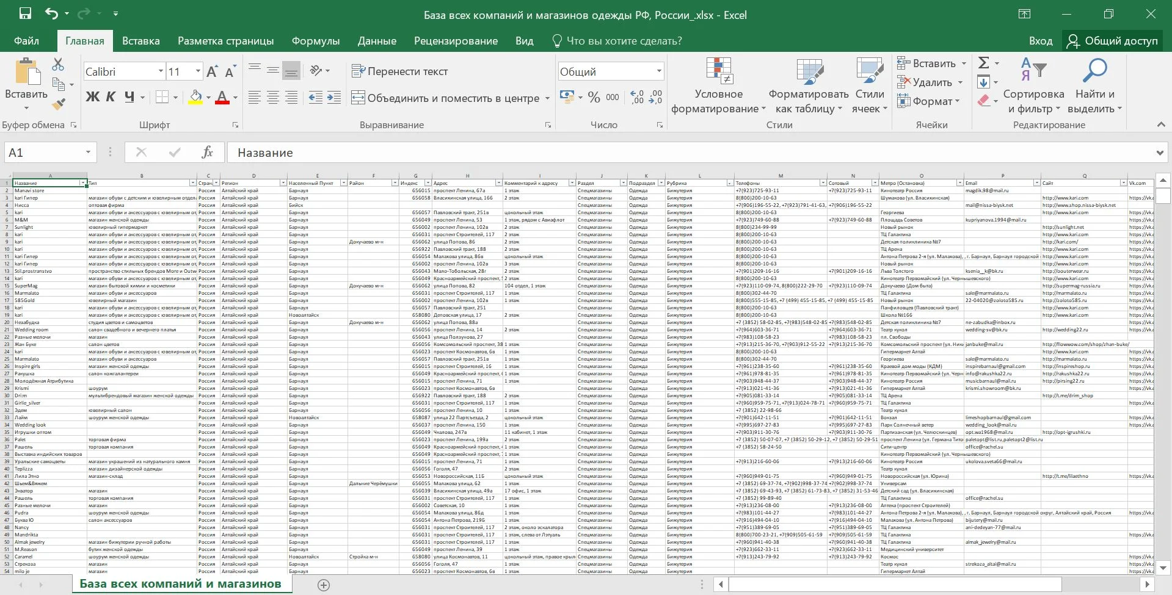Open the Calibri font name dropdown

(x=161, y=71)
